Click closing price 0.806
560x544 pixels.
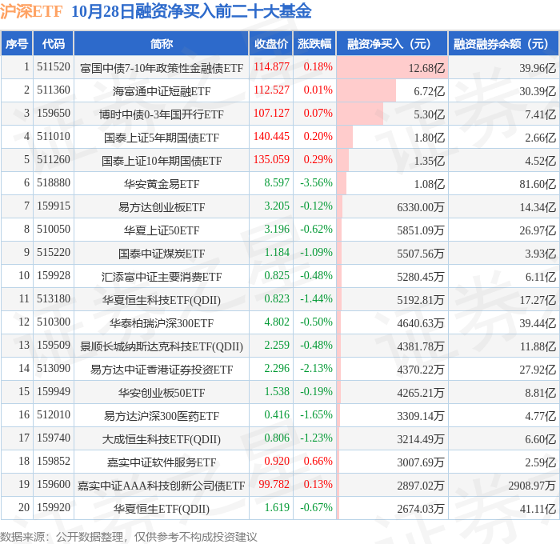coord(277,438)
